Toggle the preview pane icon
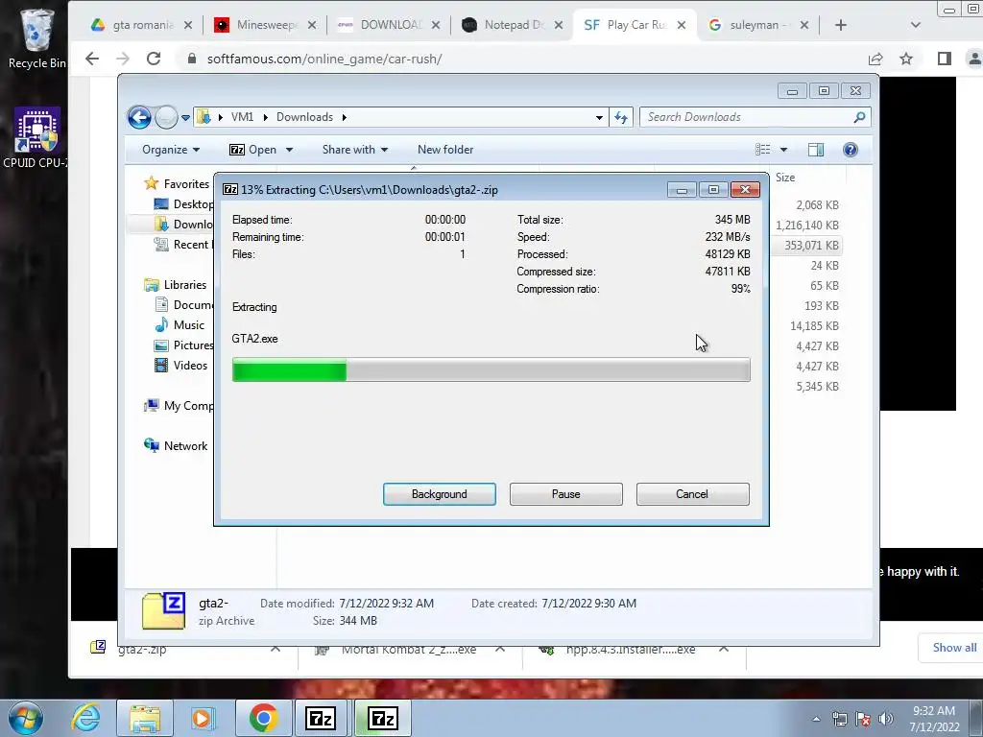983x737 pixels. click(x=816, y=150)
